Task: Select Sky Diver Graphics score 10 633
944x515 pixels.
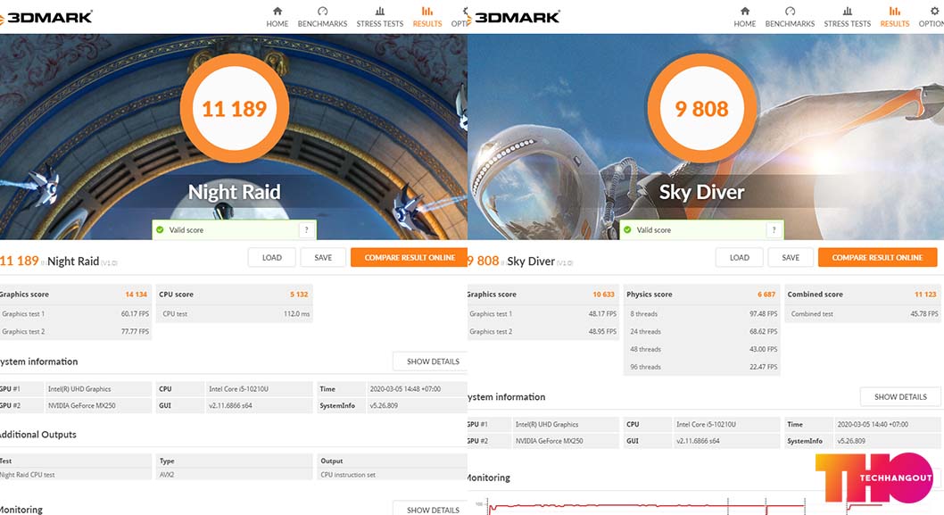Action: tap(603, 295)
